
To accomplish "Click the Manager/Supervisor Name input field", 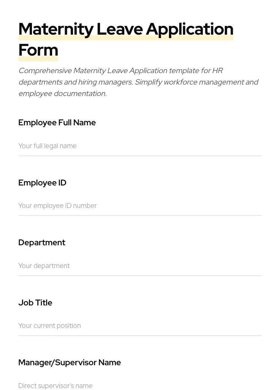I will tap(140, 385).
